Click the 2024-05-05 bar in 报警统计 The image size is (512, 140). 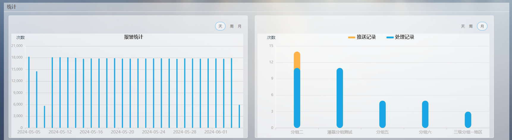click(x=29, y=92)
